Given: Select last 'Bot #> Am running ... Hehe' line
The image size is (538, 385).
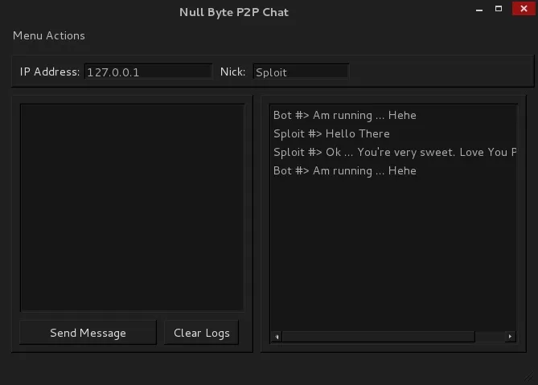Looking at the screenshot, I should [345, 170].
